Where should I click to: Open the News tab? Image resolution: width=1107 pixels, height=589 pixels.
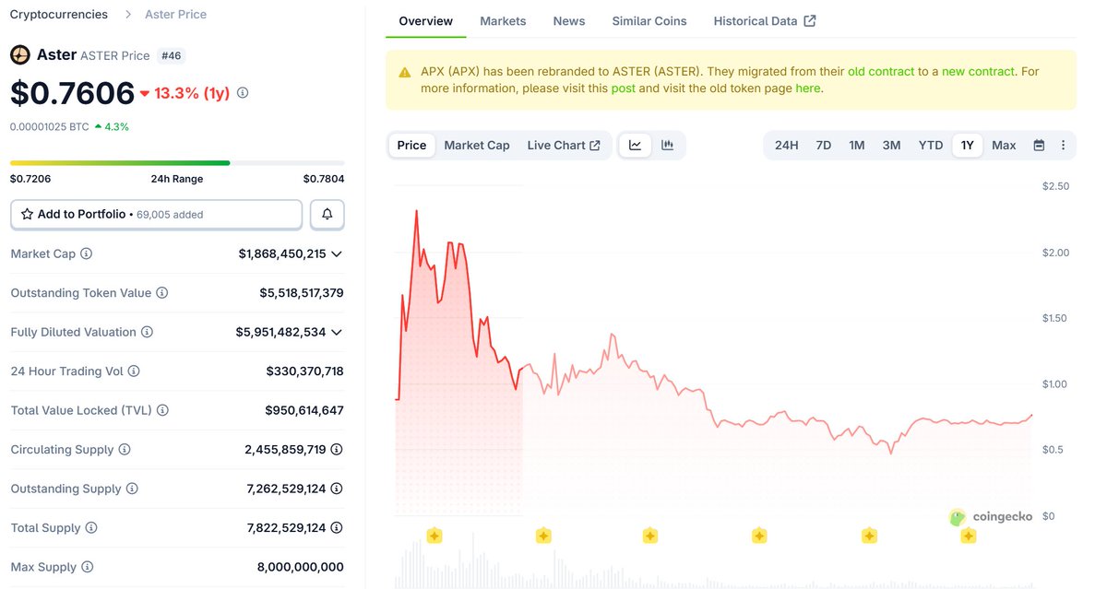point(569,21)
